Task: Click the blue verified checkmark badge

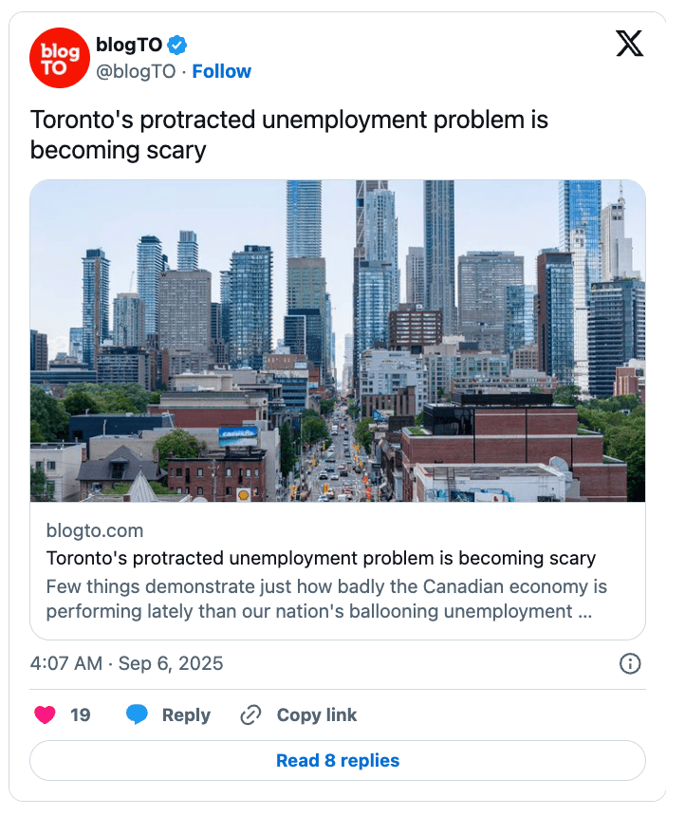Action: point(178,45)
